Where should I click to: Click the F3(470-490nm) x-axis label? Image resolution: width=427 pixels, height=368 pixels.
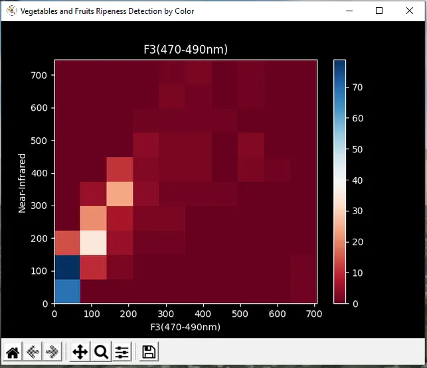185,327
